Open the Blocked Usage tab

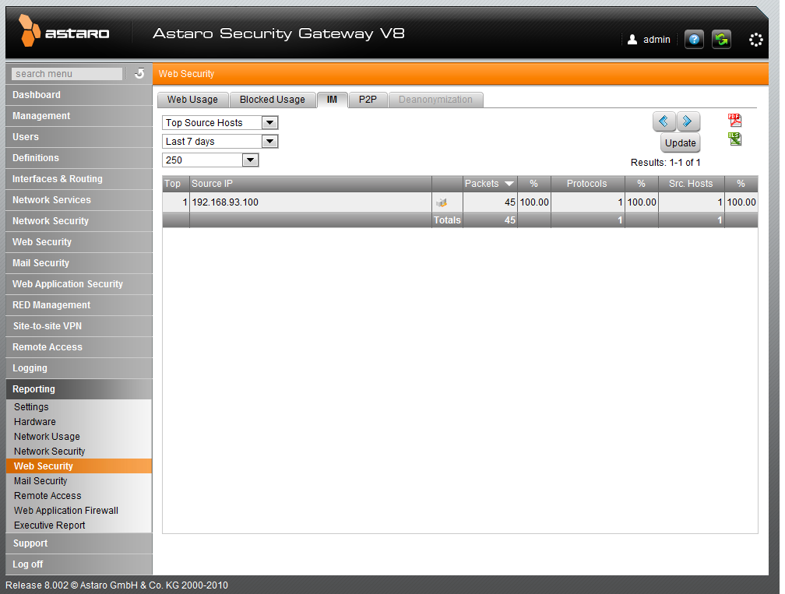[272, 100]
